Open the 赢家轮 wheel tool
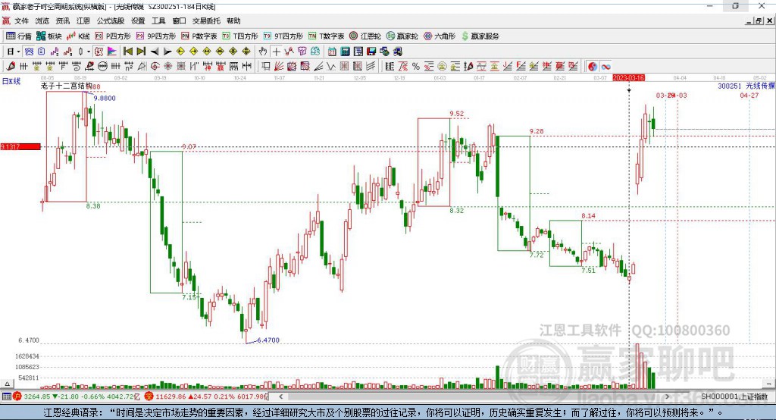The width and height of the screenshot is (776, 420). [x=402, y=36]
